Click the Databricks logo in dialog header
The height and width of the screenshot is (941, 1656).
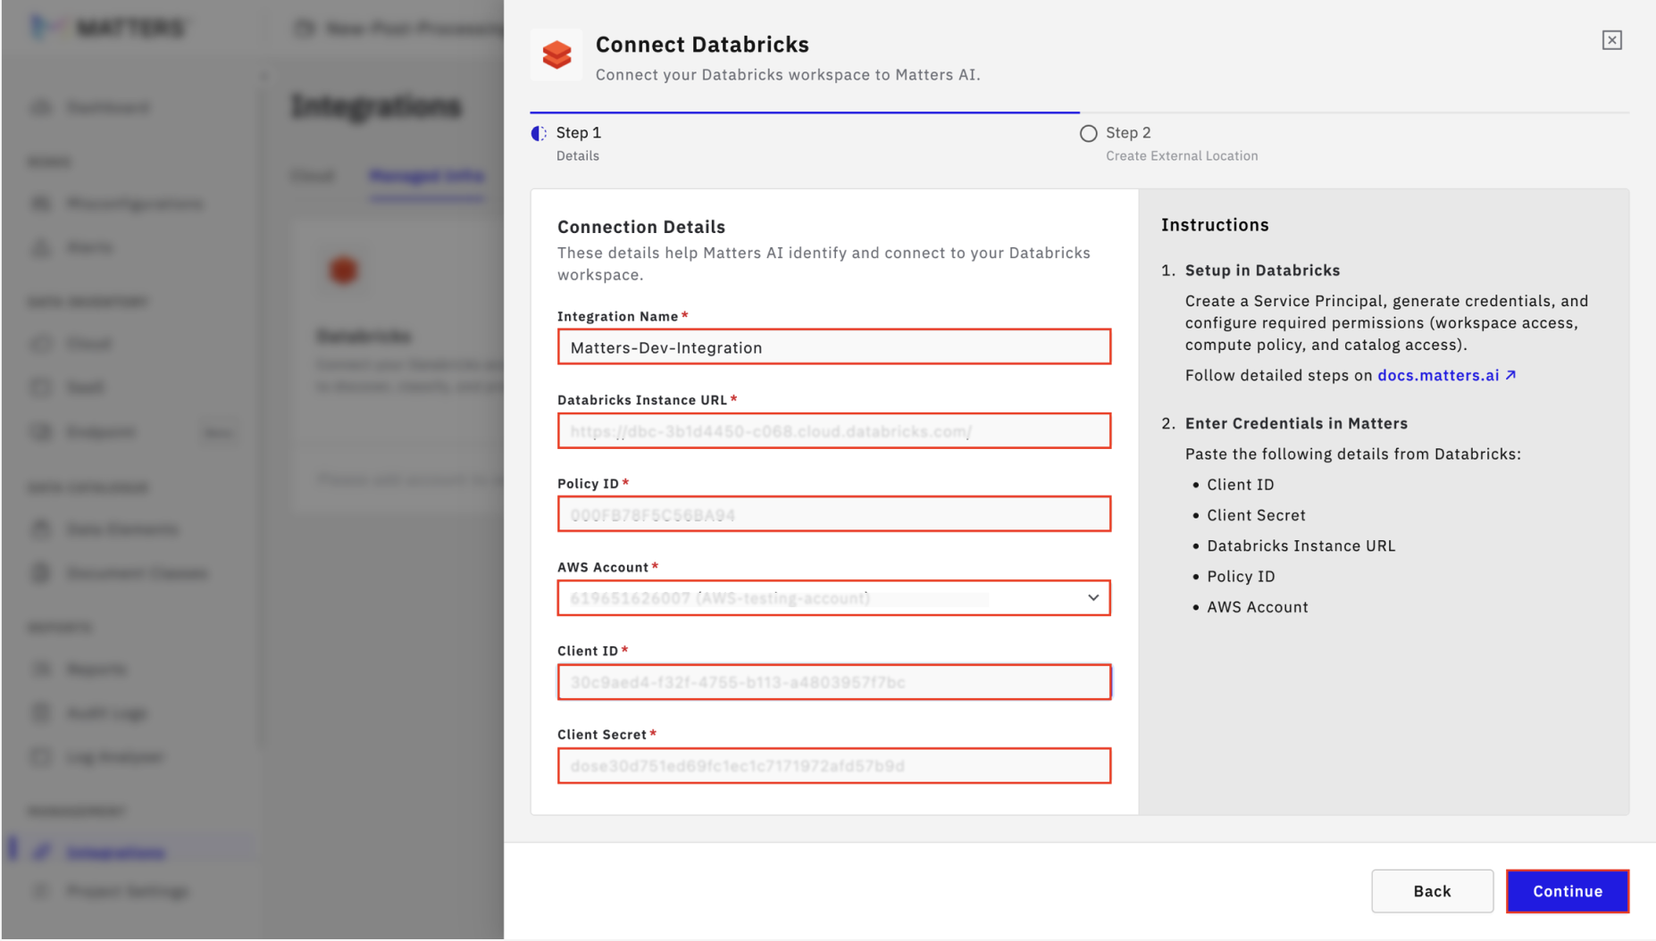[556, 55]
